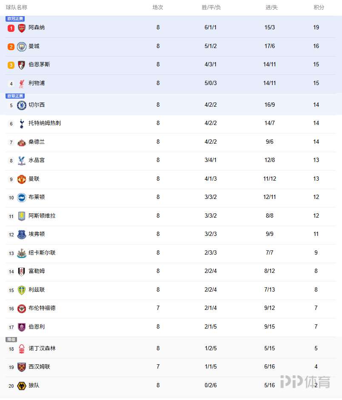Screen dimensions: 342x400
Task: Click the 胜/平/负 column header
Action: (211, 7)
